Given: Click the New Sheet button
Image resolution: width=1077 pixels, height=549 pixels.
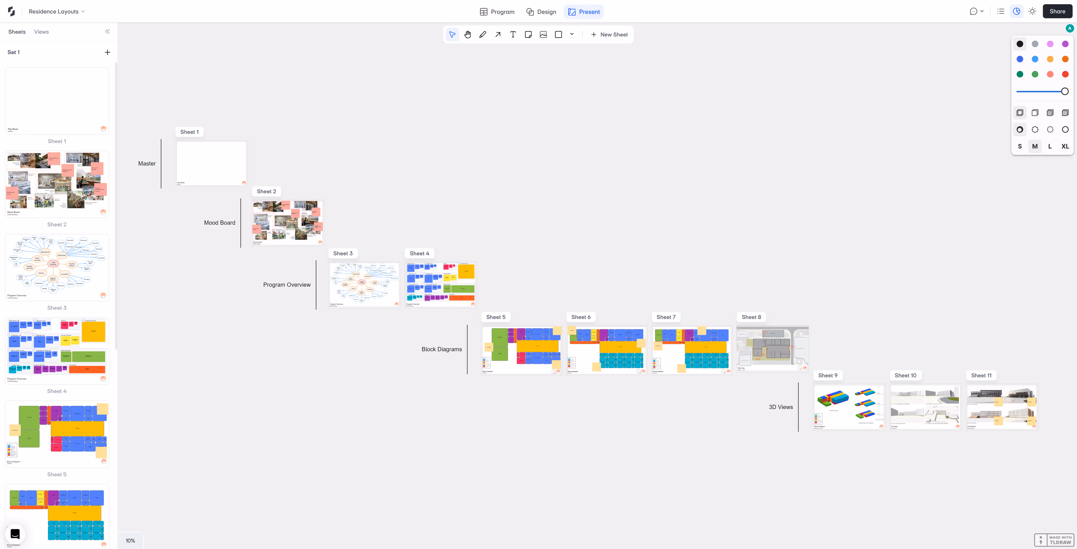Looking at the screenshot, I should point(609,35).
